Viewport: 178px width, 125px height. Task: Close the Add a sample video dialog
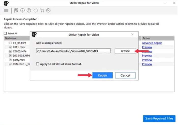pyautogui.click(x=132, y=34)
